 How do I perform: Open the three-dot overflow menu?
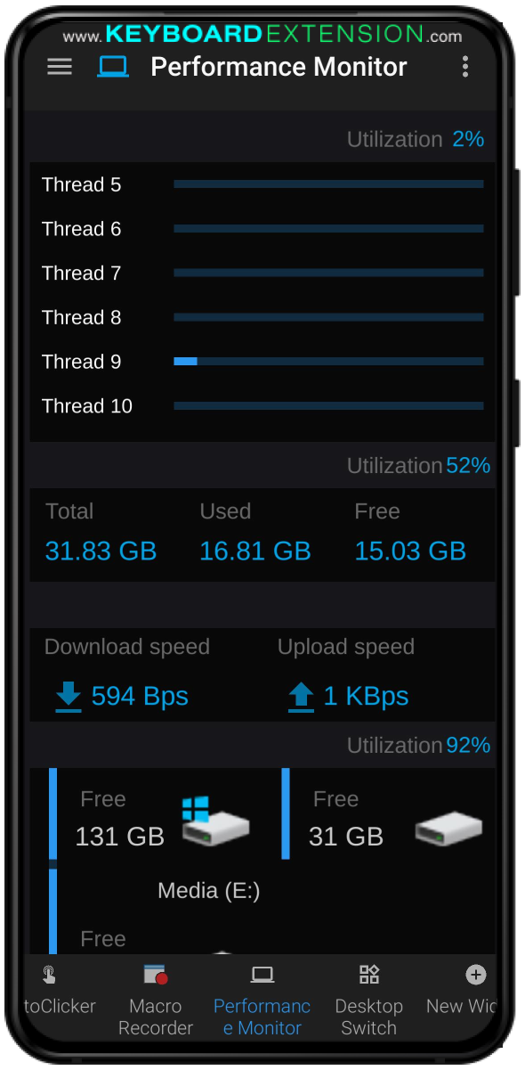pyautogui.click(x=464, y=67)
